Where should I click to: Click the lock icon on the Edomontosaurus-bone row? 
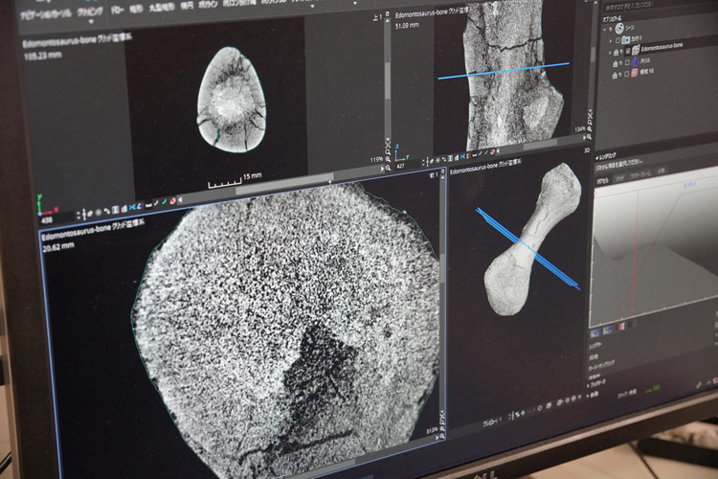coord(616,53)
